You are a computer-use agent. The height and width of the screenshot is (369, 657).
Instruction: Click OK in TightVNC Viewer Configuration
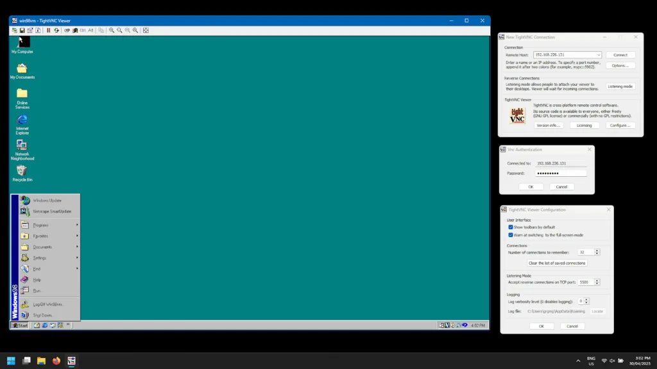(x=542, y=326)
